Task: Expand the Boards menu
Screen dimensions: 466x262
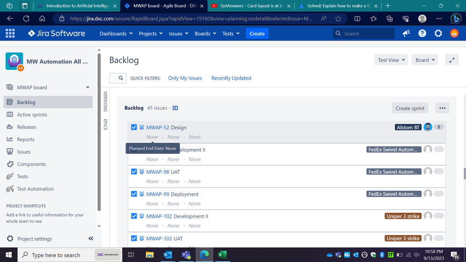Action: point(205,34)
